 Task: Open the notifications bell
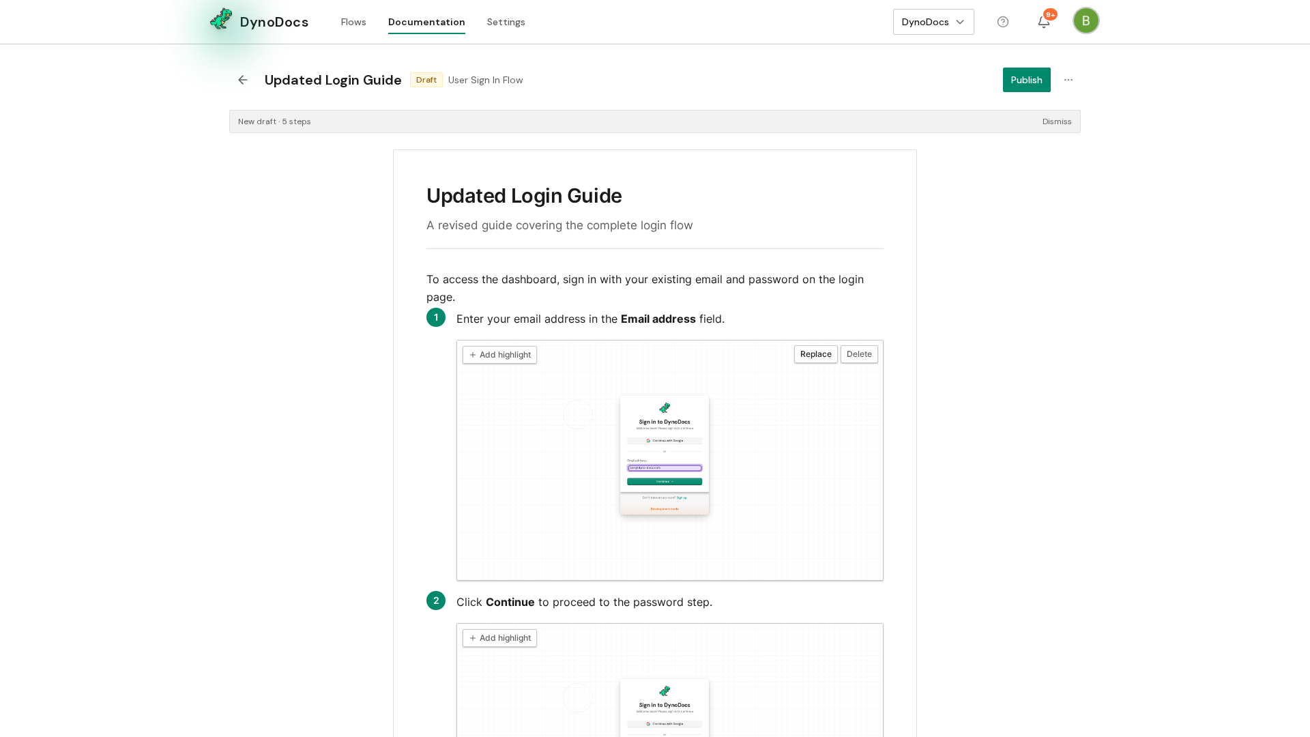pos(1044,22)
